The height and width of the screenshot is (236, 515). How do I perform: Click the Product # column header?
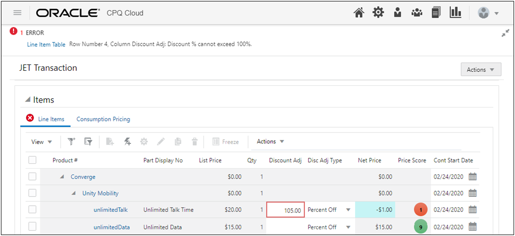point(65,160)
